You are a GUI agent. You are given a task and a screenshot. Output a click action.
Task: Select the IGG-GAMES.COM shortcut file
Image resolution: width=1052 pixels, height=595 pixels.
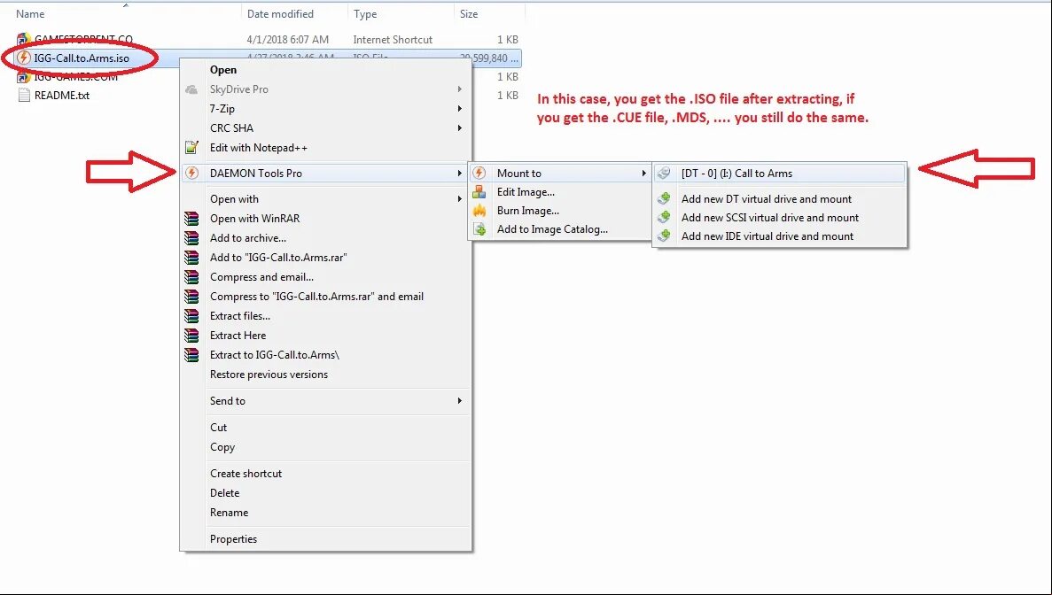(x=76, y=77)
